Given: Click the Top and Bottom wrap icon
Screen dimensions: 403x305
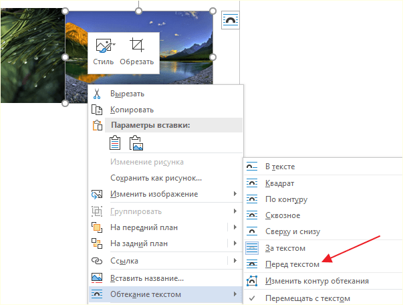Looking at the screenshot, I should pos(252,231).
